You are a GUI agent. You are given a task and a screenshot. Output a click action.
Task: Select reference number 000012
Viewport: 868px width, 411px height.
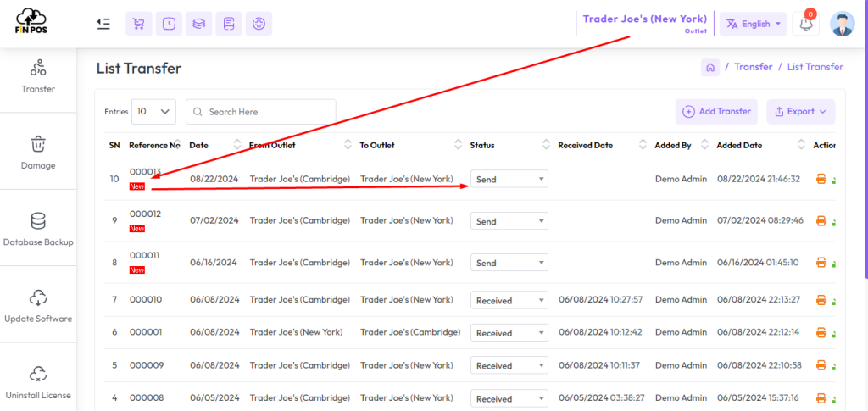click(x=145, y=214)
